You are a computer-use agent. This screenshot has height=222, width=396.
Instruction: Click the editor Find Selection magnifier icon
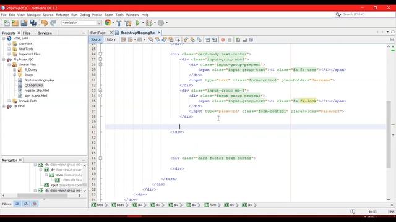tap(151, 39)
